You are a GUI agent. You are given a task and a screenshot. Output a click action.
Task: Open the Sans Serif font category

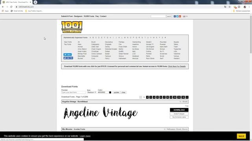point(163,47)
